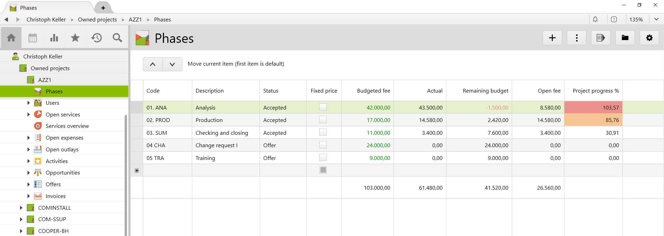Image resolution: width=664 pixels, height=236 pixels.
Task: Expand the COMINSTALL project node
Action: [x=21, y=208]
